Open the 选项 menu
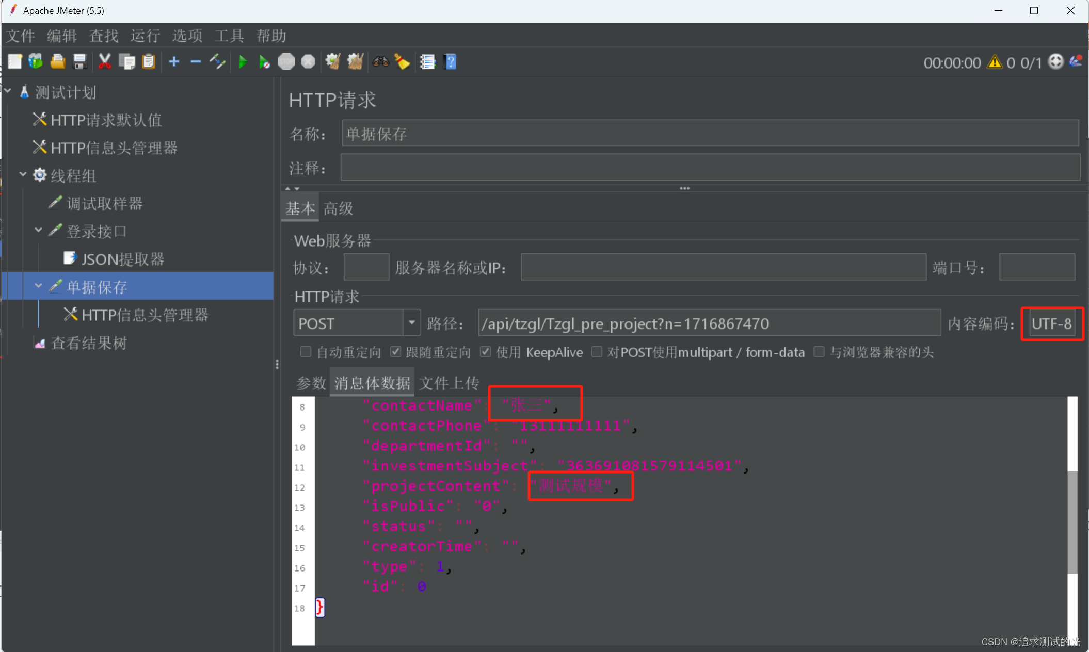 [x=187, y=36]
